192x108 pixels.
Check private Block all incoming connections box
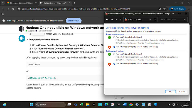117,40
